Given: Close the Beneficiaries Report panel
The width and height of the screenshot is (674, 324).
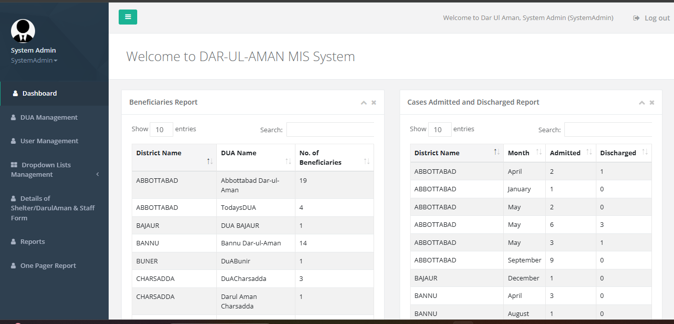Looking at the screenshot, I should point(374,103).
